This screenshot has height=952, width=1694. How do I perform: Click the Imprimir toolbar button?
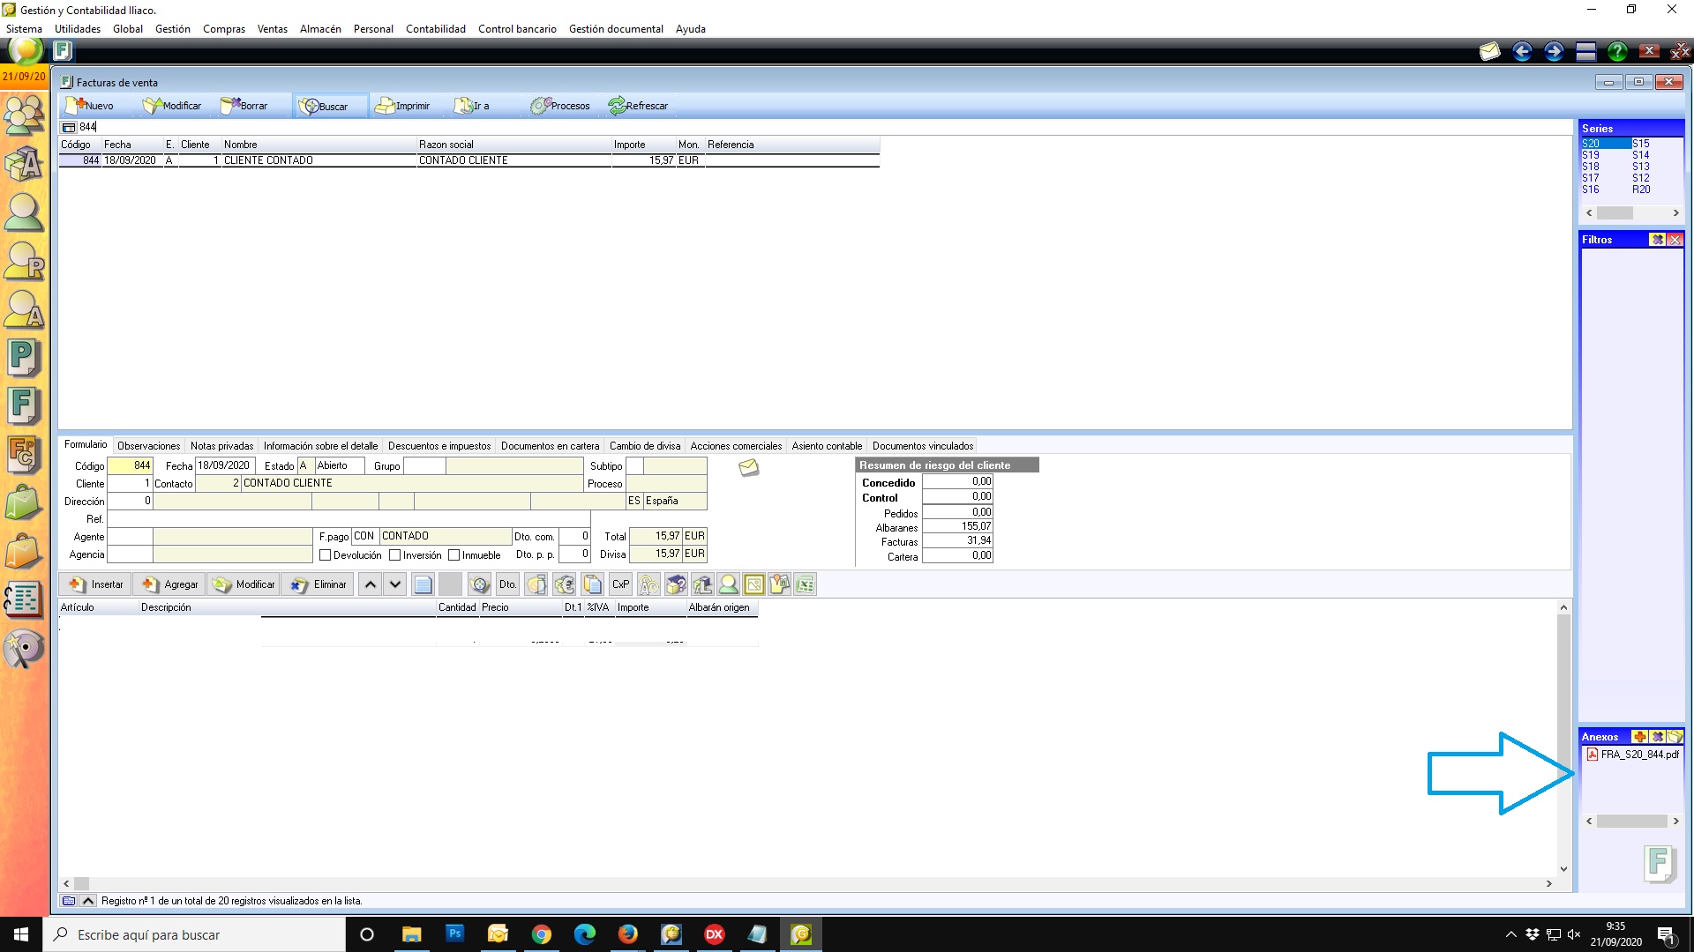402,106
